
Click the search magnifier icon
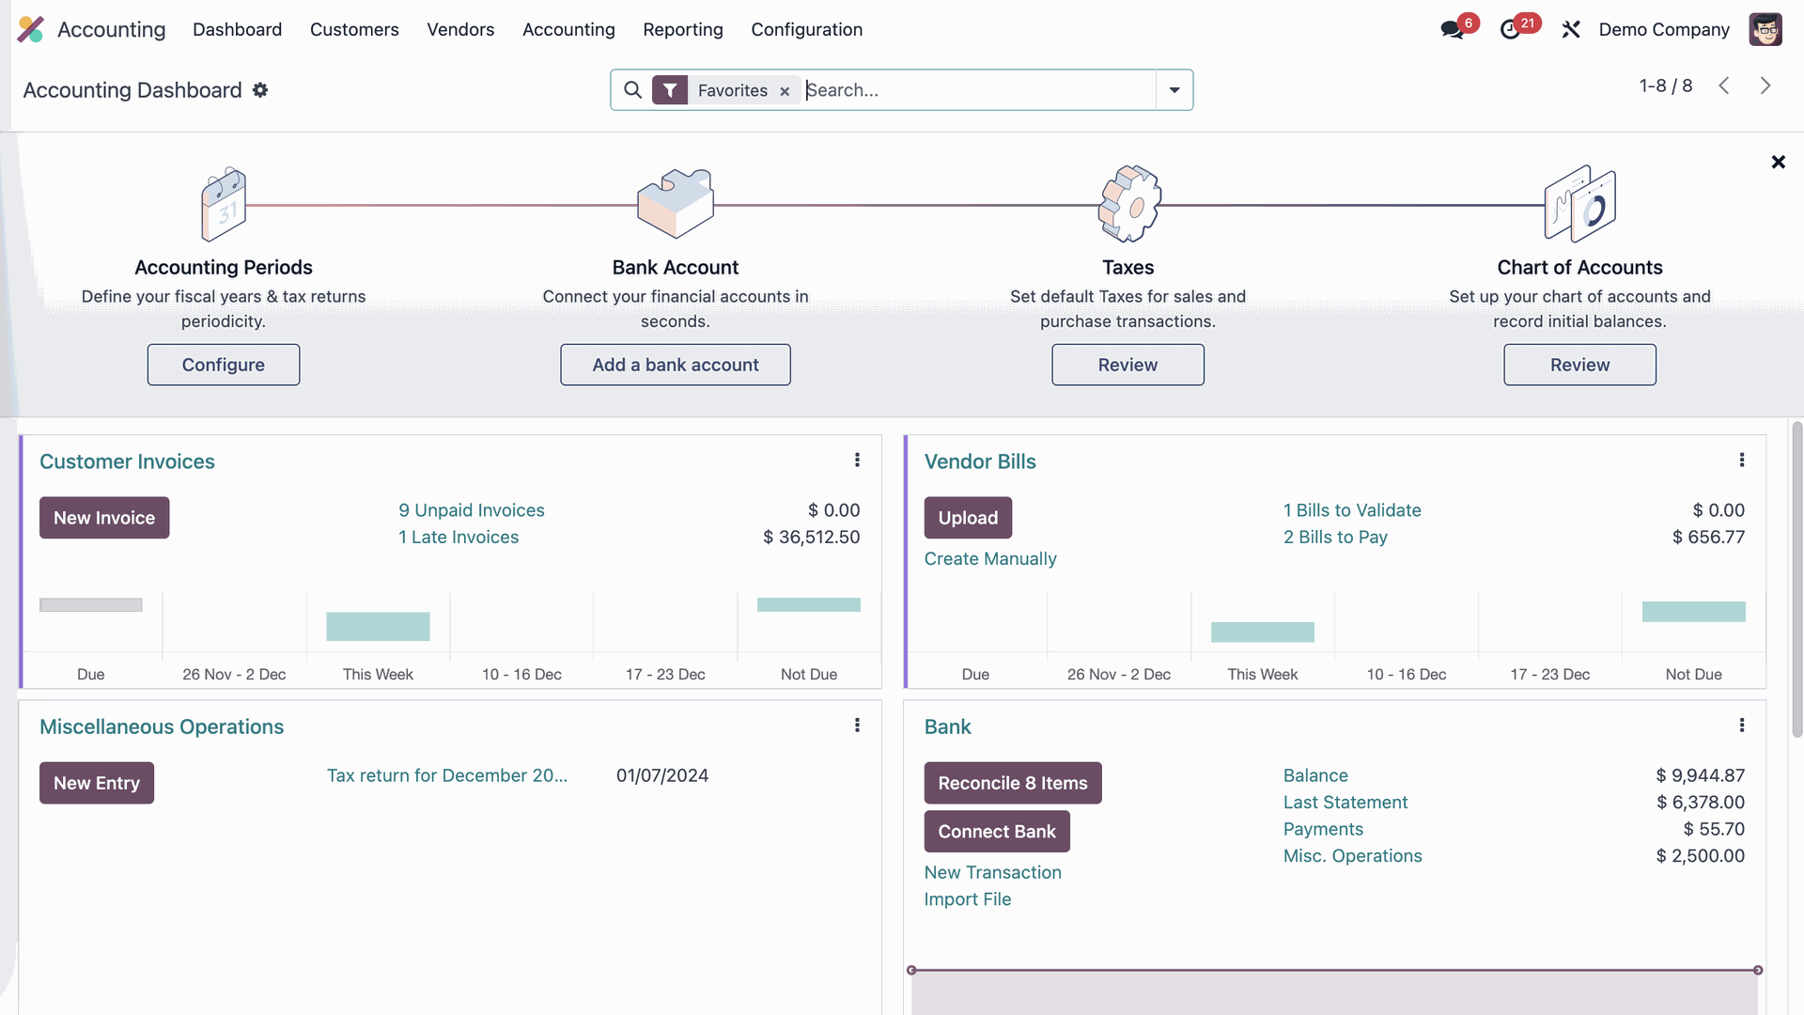pos(633,90)
